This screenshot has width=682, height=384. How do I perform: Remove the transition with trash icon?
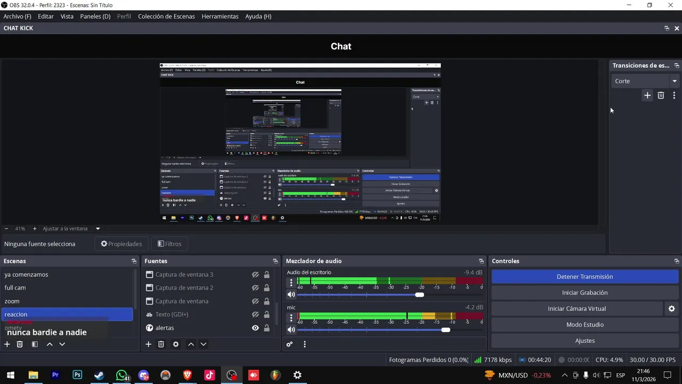(661, 95)
